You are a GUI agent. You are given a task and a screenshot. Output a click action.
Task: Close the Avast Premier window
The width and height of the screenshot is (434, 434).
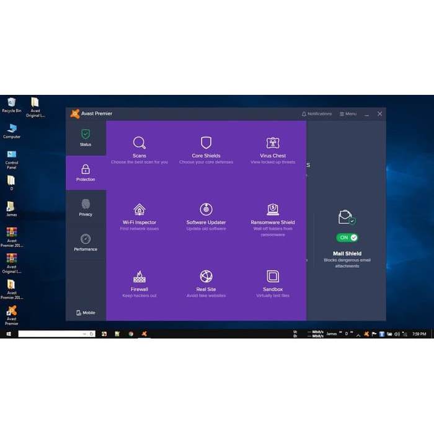tap(379, 113)
